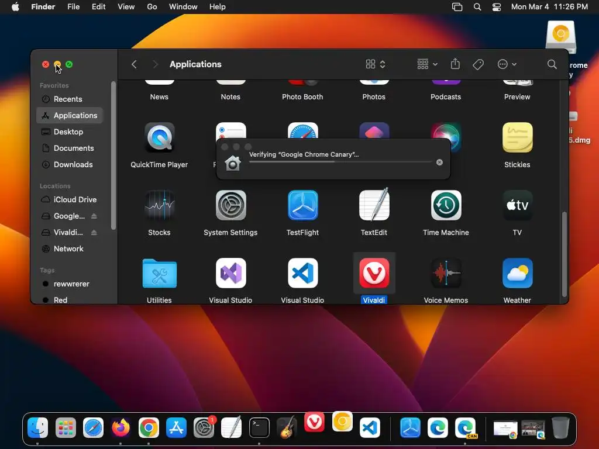Viewport: 599px width, 449px height.
Task: Open the Edit menu
Action: click(x=98, y=7)
